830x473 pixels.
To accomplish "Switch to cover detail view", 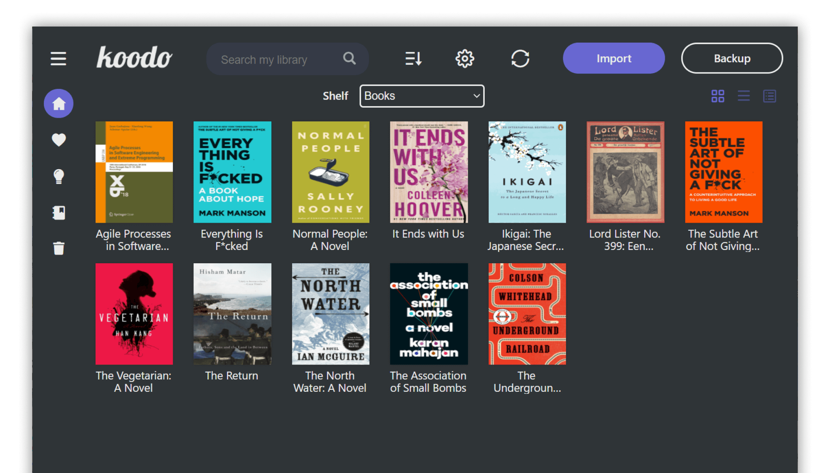I will click(770, 96).
